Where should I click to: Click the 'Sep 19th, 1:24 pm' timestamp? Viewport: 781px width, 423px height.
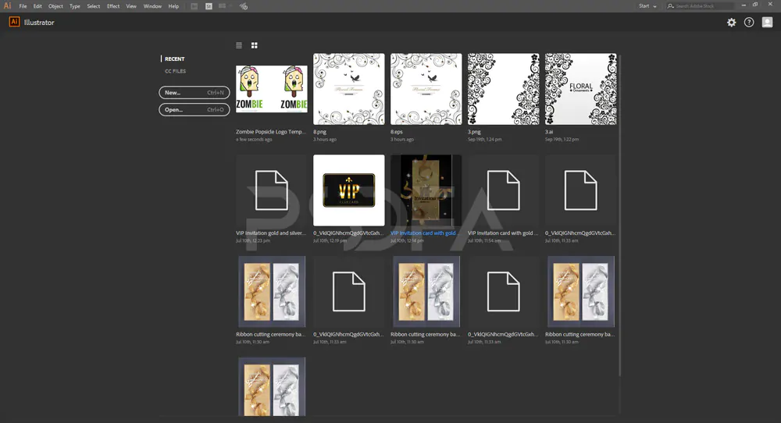[x=485, y=140]
